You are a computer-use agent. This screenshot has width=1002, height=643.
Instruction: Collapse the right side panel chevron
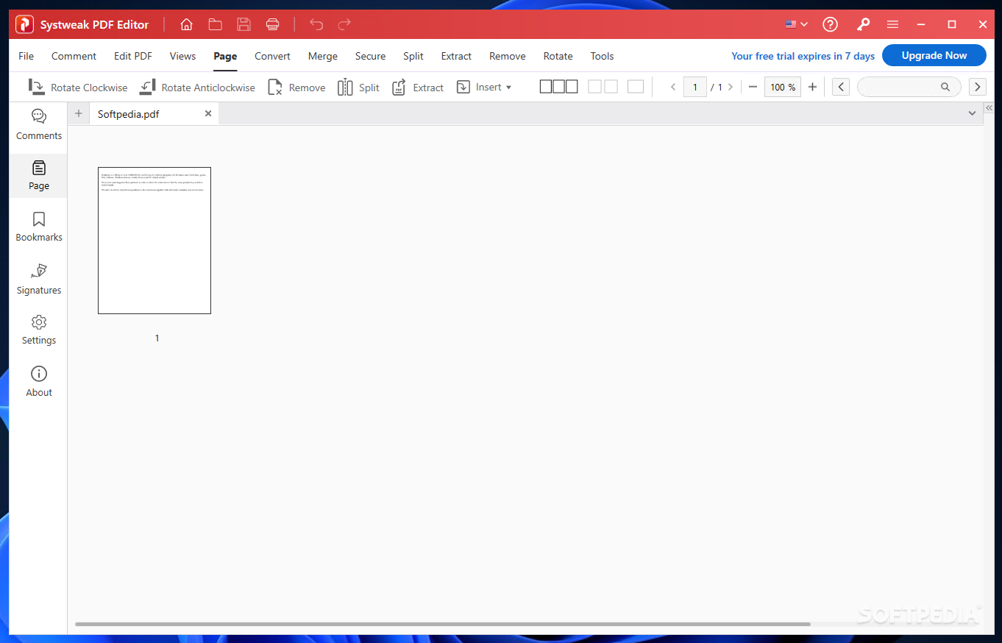(x=989, y=108)
